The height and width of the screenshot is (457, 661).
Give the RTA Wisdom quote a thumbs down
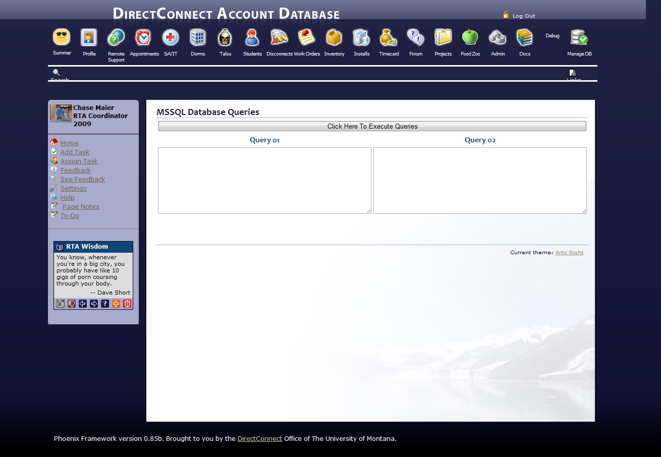(x=72, y=304)
